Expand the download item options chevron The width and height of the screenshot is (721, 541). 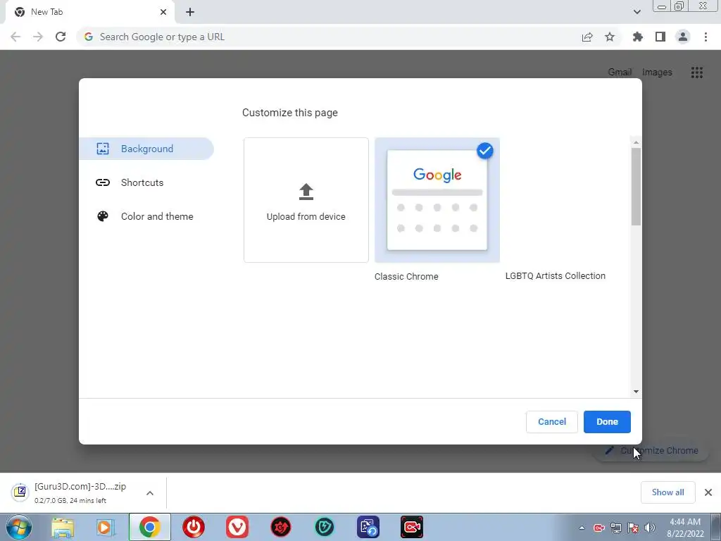point(150,493)
